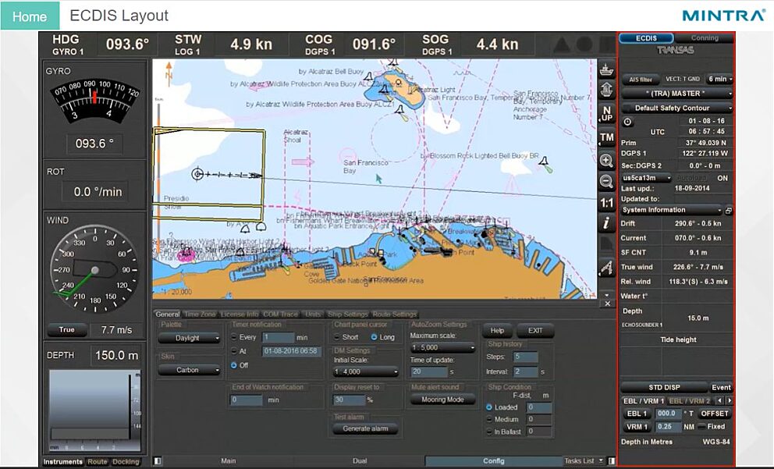Choose the 'Long' chart panel cursor

coord(374,337)
